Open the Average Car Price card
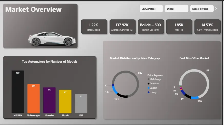The width and height of the screenshot is (224, 125). (x=122, y=27)
